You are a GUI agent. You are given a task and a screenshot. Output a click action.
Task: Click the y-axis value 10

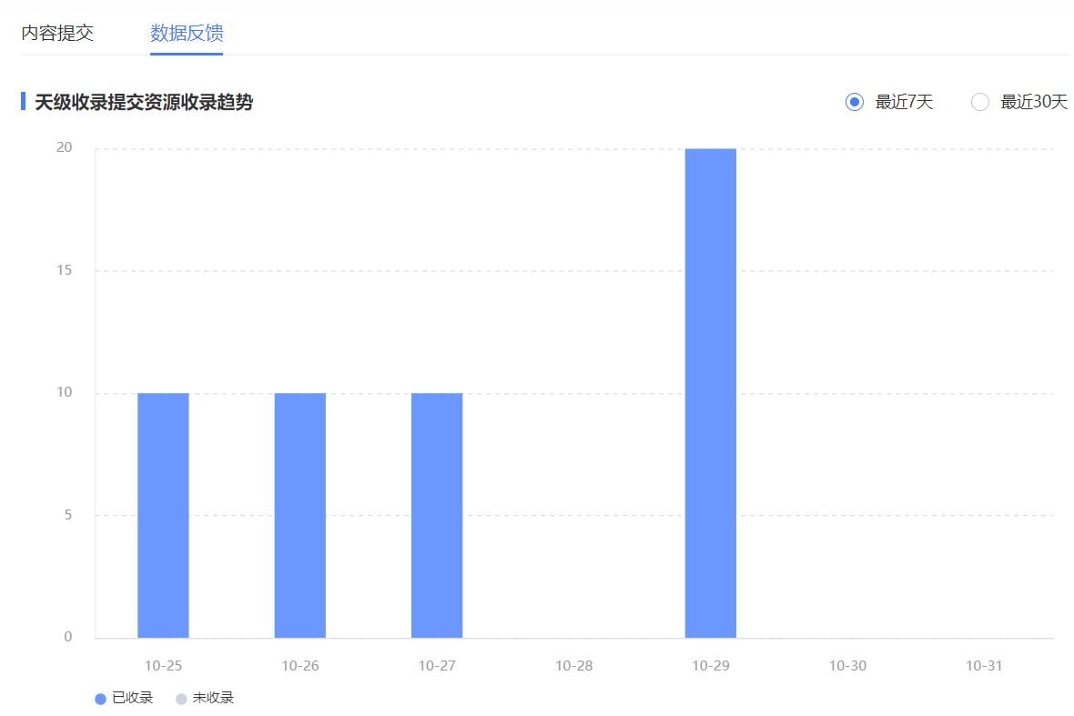65,392
